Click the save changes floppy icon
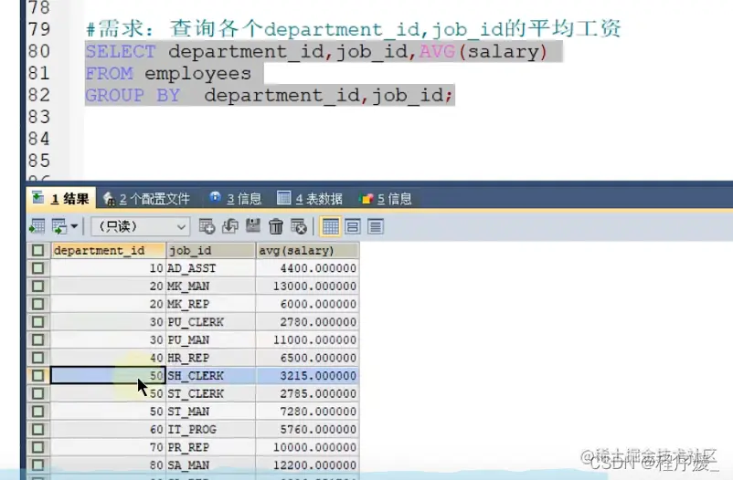Screen dimensions: 733x480 253,226
